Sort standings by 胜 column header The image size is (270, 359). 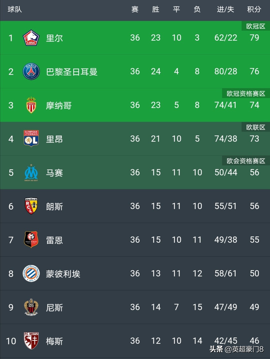point(155,9)
